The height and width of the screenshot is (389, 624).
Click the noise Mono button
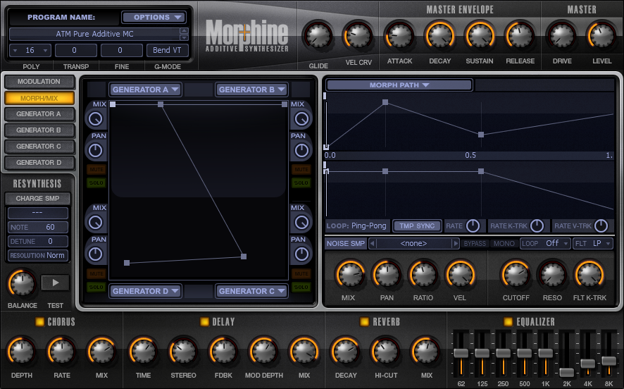(x=504, y=243)
